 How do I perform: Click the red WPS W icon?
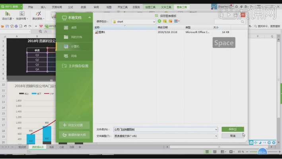click(x=41, y=26)
